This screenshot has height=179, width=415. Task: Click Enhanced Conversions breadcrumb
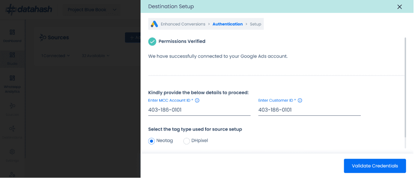click(x=183, y=24)
